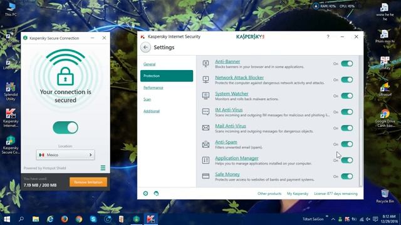The image size is (401, 225).
Task: Click the System Watcher monitor icon
Action: 206,96
